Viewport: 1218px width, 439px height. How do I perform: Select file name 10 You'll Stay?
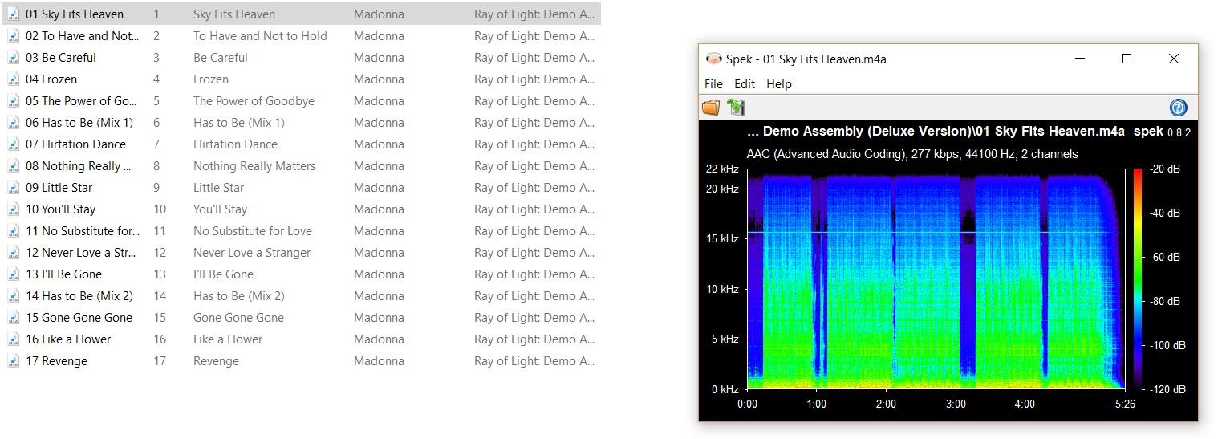[x=61, y=209]
